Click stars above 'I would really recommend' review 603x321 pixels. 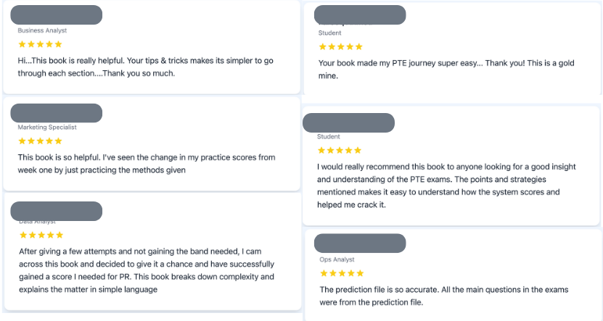340,150
